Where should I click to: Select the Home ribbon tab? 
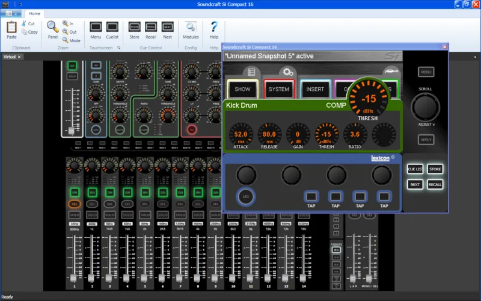[35, 13]
